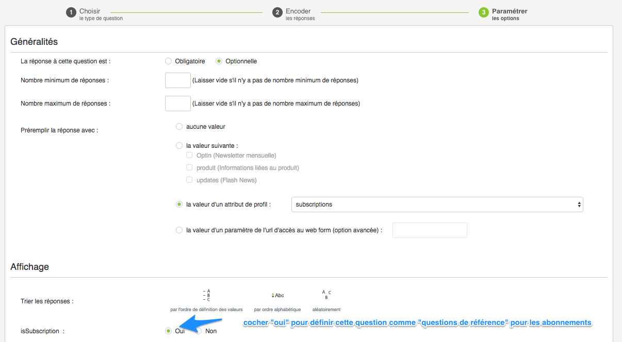Set isSubscription to Oui

pyautogui.click(x=169, y=331)
